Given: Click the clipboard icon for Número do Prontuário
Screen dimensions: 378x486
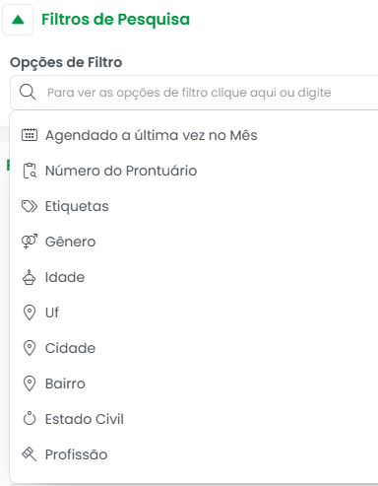Looking at the screenshot, I should pos(30,171).
